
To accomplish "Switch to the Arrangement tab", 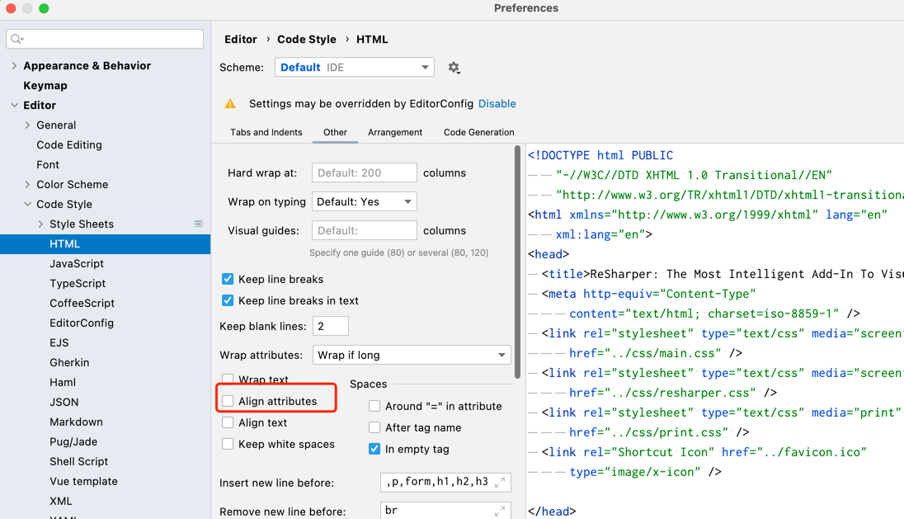I will pyautogui.click(x=395, y=132).
